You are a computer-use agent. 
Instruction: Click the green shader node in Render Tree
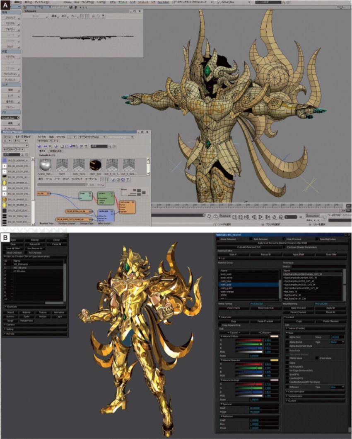(106, 198)
